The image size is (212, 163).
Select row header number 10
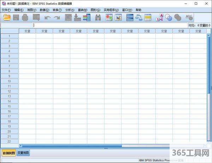coord(10,81)
